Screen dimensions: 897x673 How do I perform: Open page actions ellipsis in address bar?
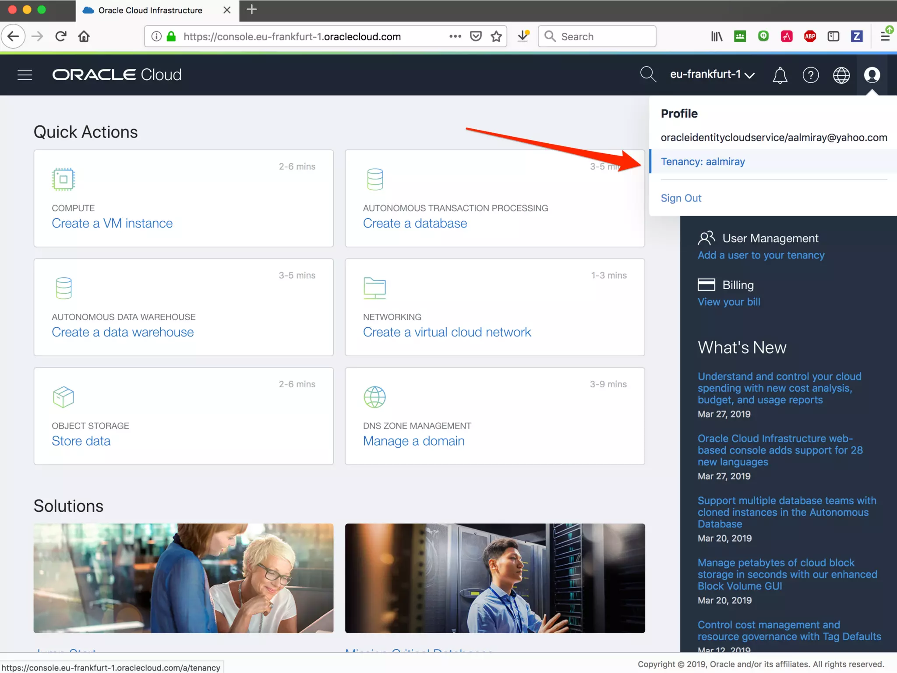tap(455, 36)
